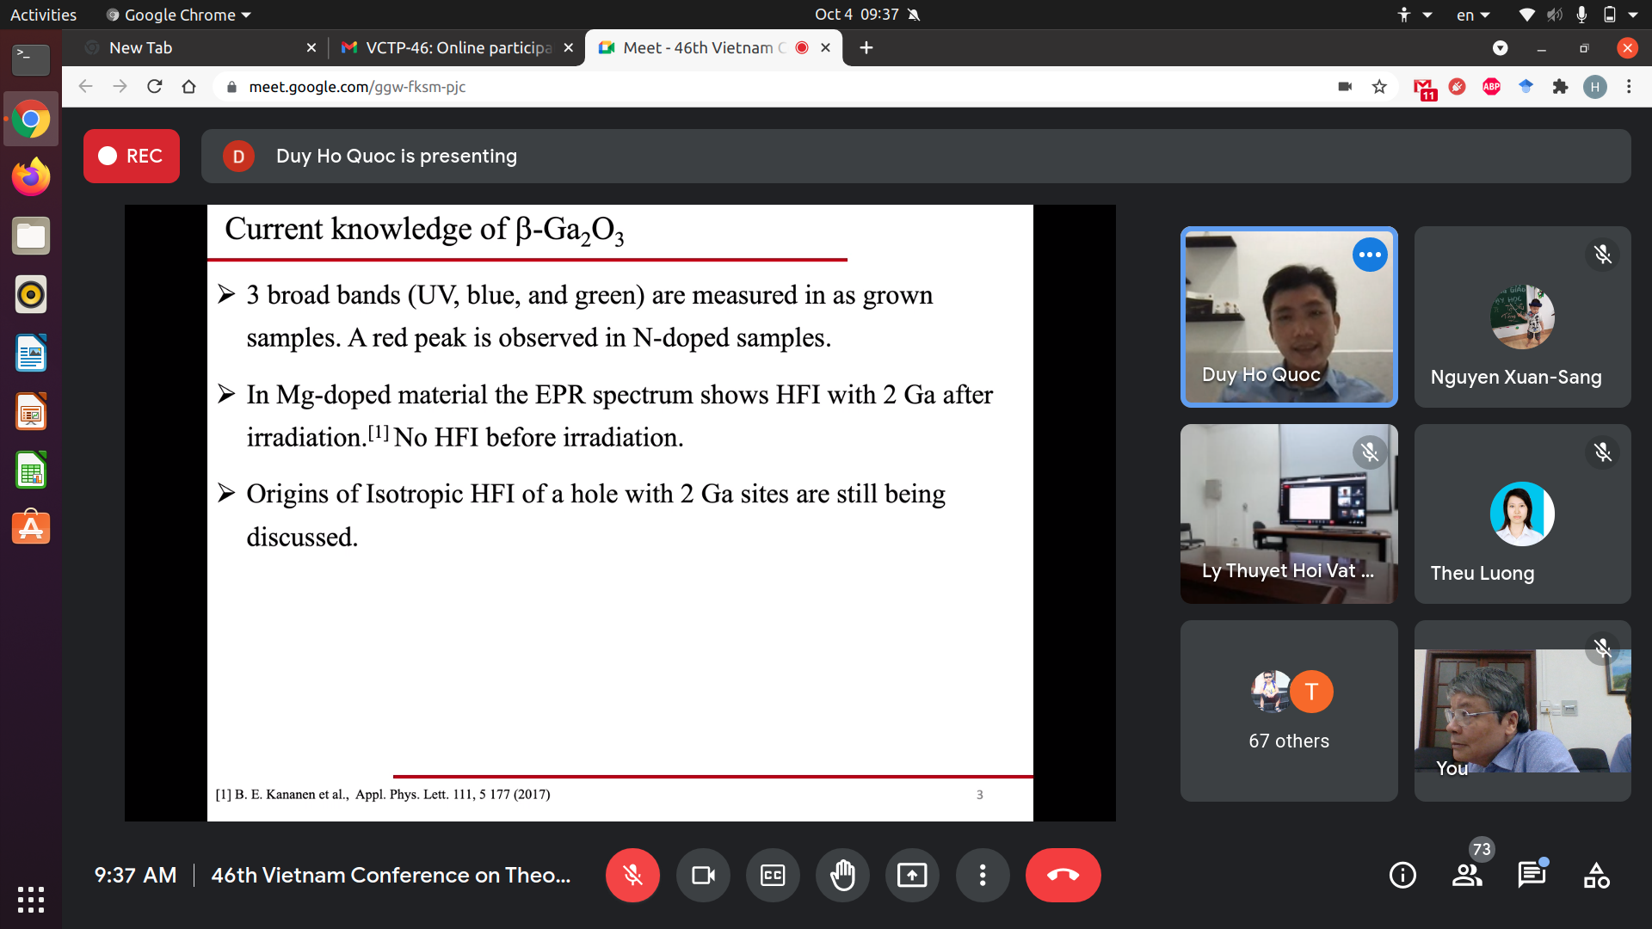Open the Activities shapes icon
The height and width of the screenshot is (929, 1652).
point(1596,876)
